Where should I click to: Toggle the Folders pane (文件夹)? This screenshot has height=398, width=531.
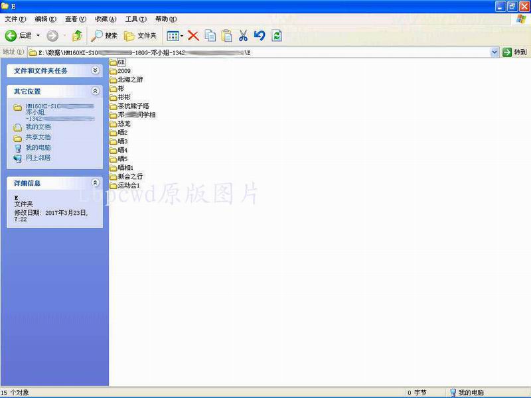[140, 36]
